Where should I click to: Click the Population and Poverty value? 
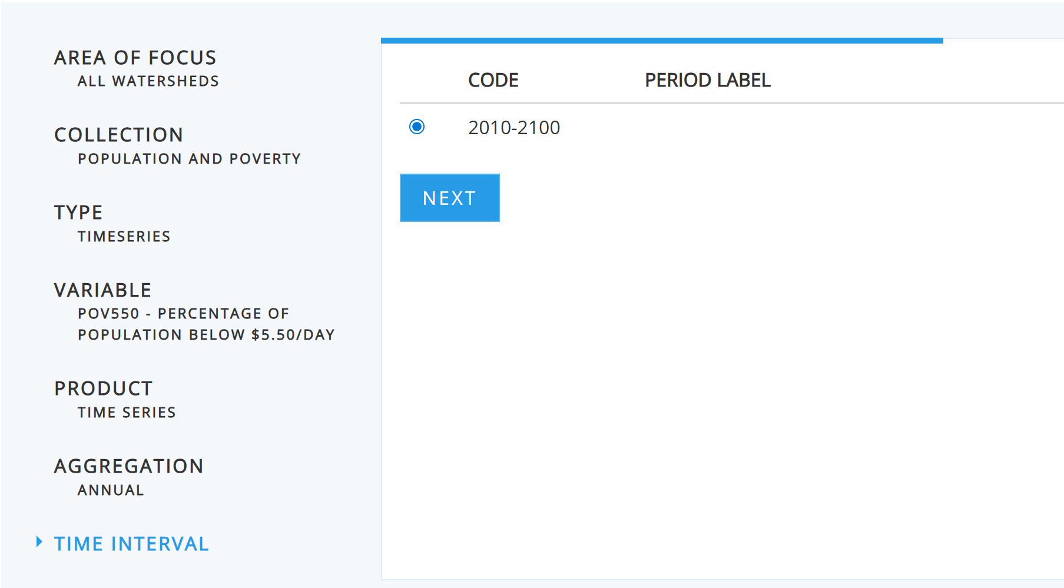pos(189,159)
